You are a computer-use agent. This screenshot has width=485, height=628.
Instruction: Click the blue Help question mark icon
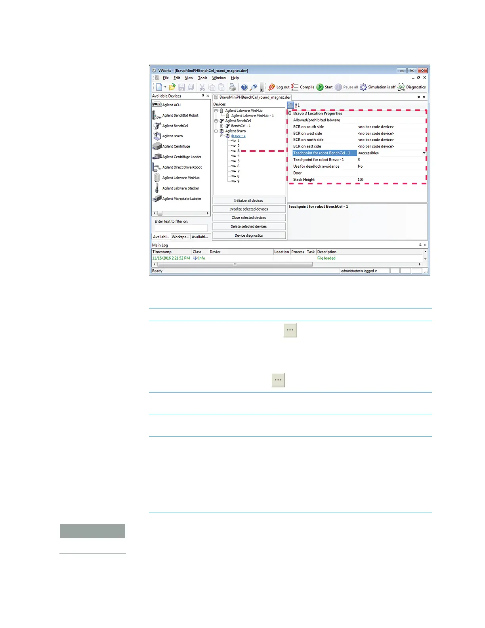pyautogui.click(x=244, y=87)
